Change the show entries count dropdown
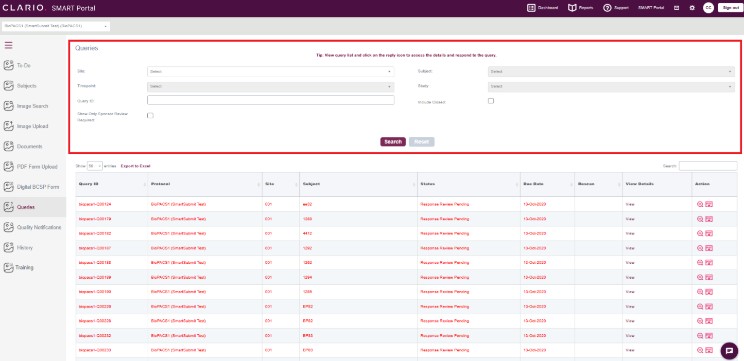 [95, 166]
